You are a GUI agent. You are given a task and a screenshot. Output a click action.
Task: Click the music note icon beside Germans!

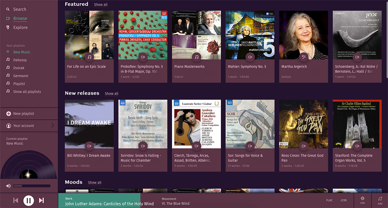8,76
